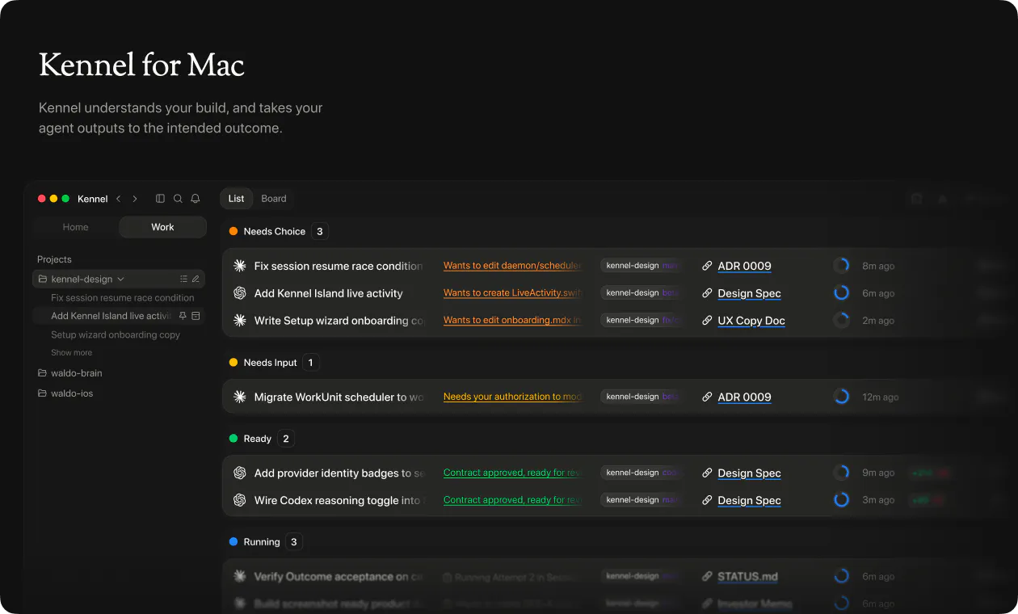1018x614 pixels.
Task: Collapse the Needs Input group header
Action: [x=271, y=363]
